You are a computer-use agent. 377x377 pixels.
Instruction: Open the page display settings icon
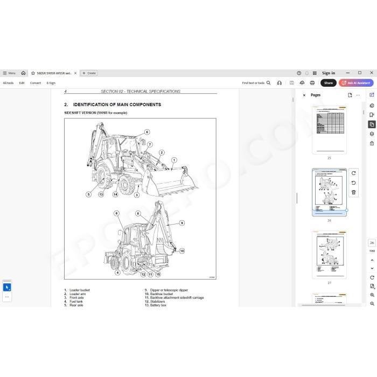pos(372,286)
